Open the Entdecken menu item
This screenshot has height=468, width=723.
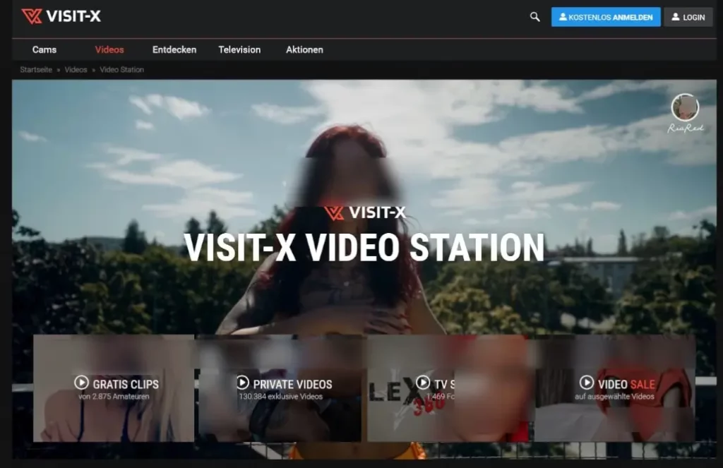click(174, 49)
